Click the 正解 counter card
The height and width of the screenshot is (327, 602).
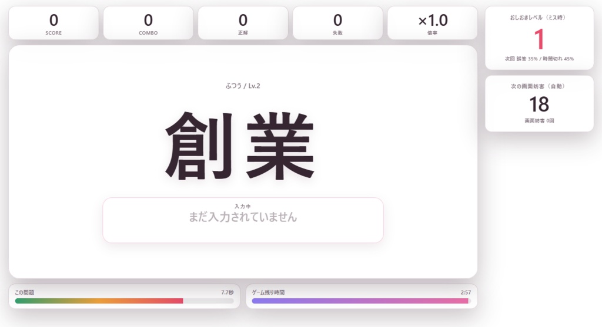243,23
